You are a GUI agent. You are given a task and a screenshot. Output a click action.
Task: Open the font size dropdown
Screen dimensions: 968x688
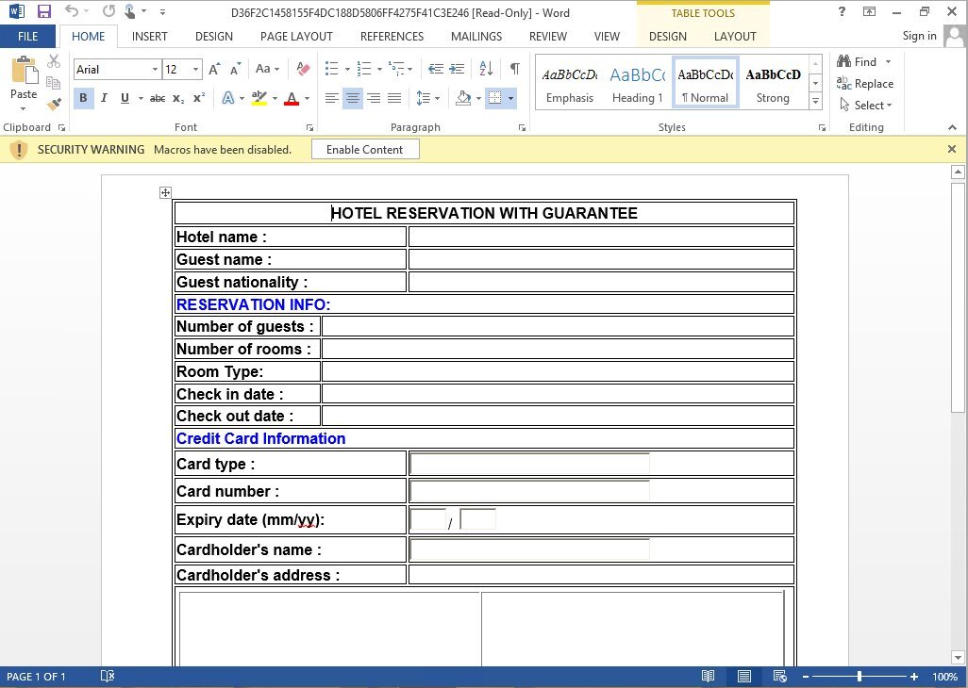[196, 70]
